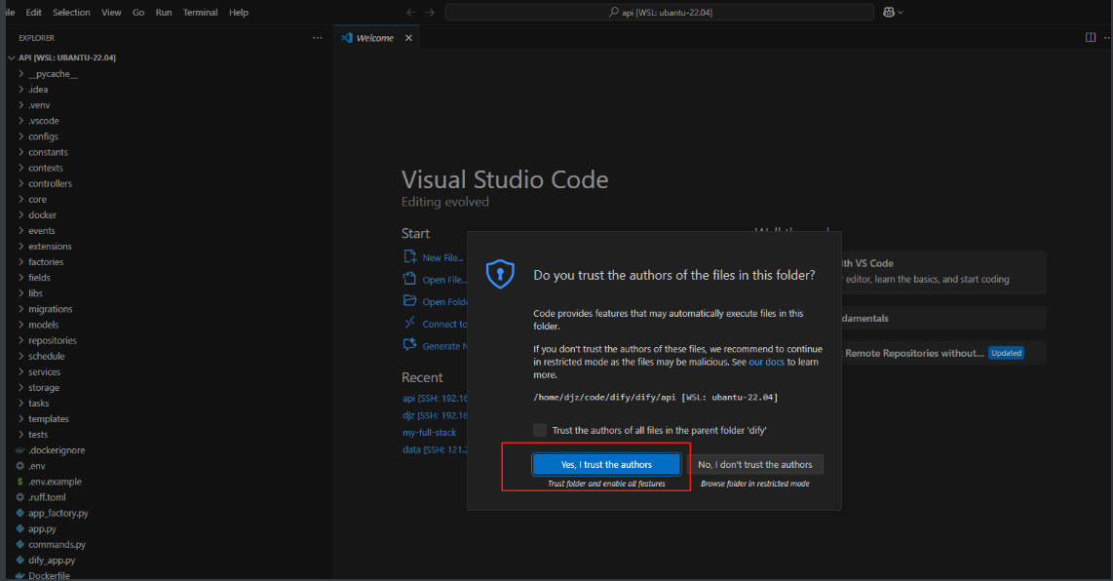Close the Welcome tab
Image resolution: width=1113 pixels, height=581 pixels.
[x=409, y=38]
